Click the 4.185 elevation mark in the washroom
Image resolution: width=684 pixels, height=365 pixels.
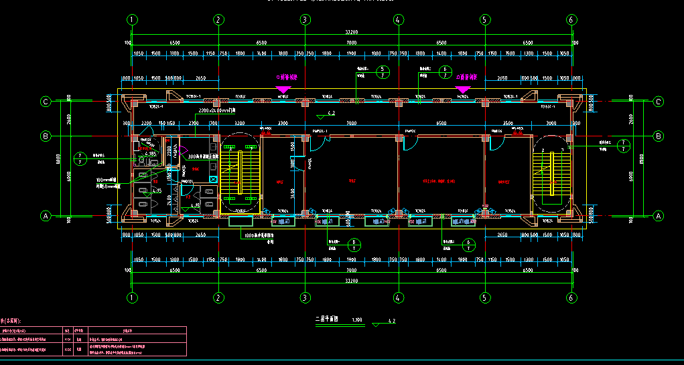coord(151,154)
